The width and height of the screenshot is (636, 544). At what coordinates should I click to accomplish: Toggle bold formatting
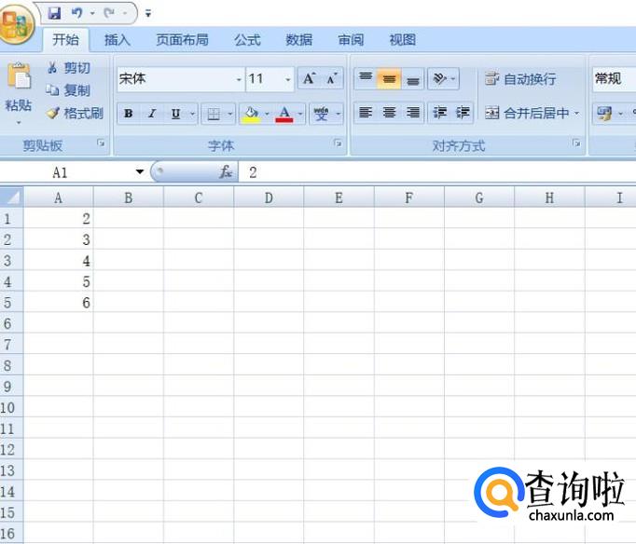click(129, 114)
